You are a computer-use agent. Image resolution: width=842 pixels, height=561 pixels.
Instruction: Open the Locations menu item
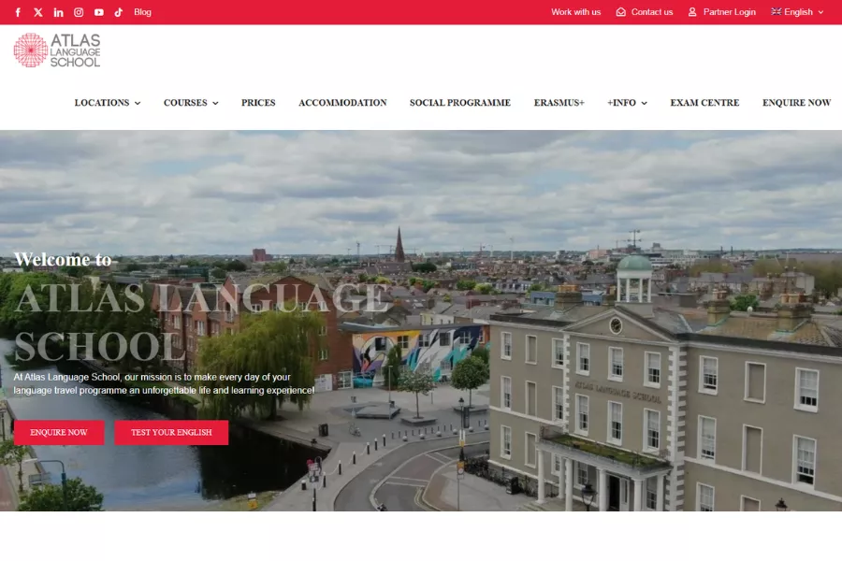(101, 103)
